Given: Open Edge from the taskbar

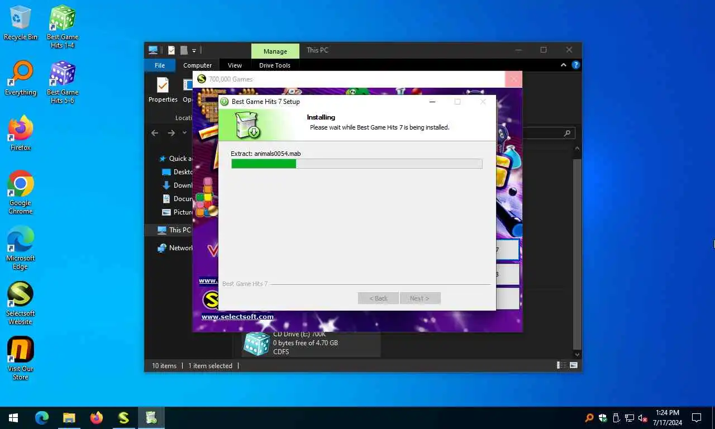Looking at the screenshot, I should [42, 417].
